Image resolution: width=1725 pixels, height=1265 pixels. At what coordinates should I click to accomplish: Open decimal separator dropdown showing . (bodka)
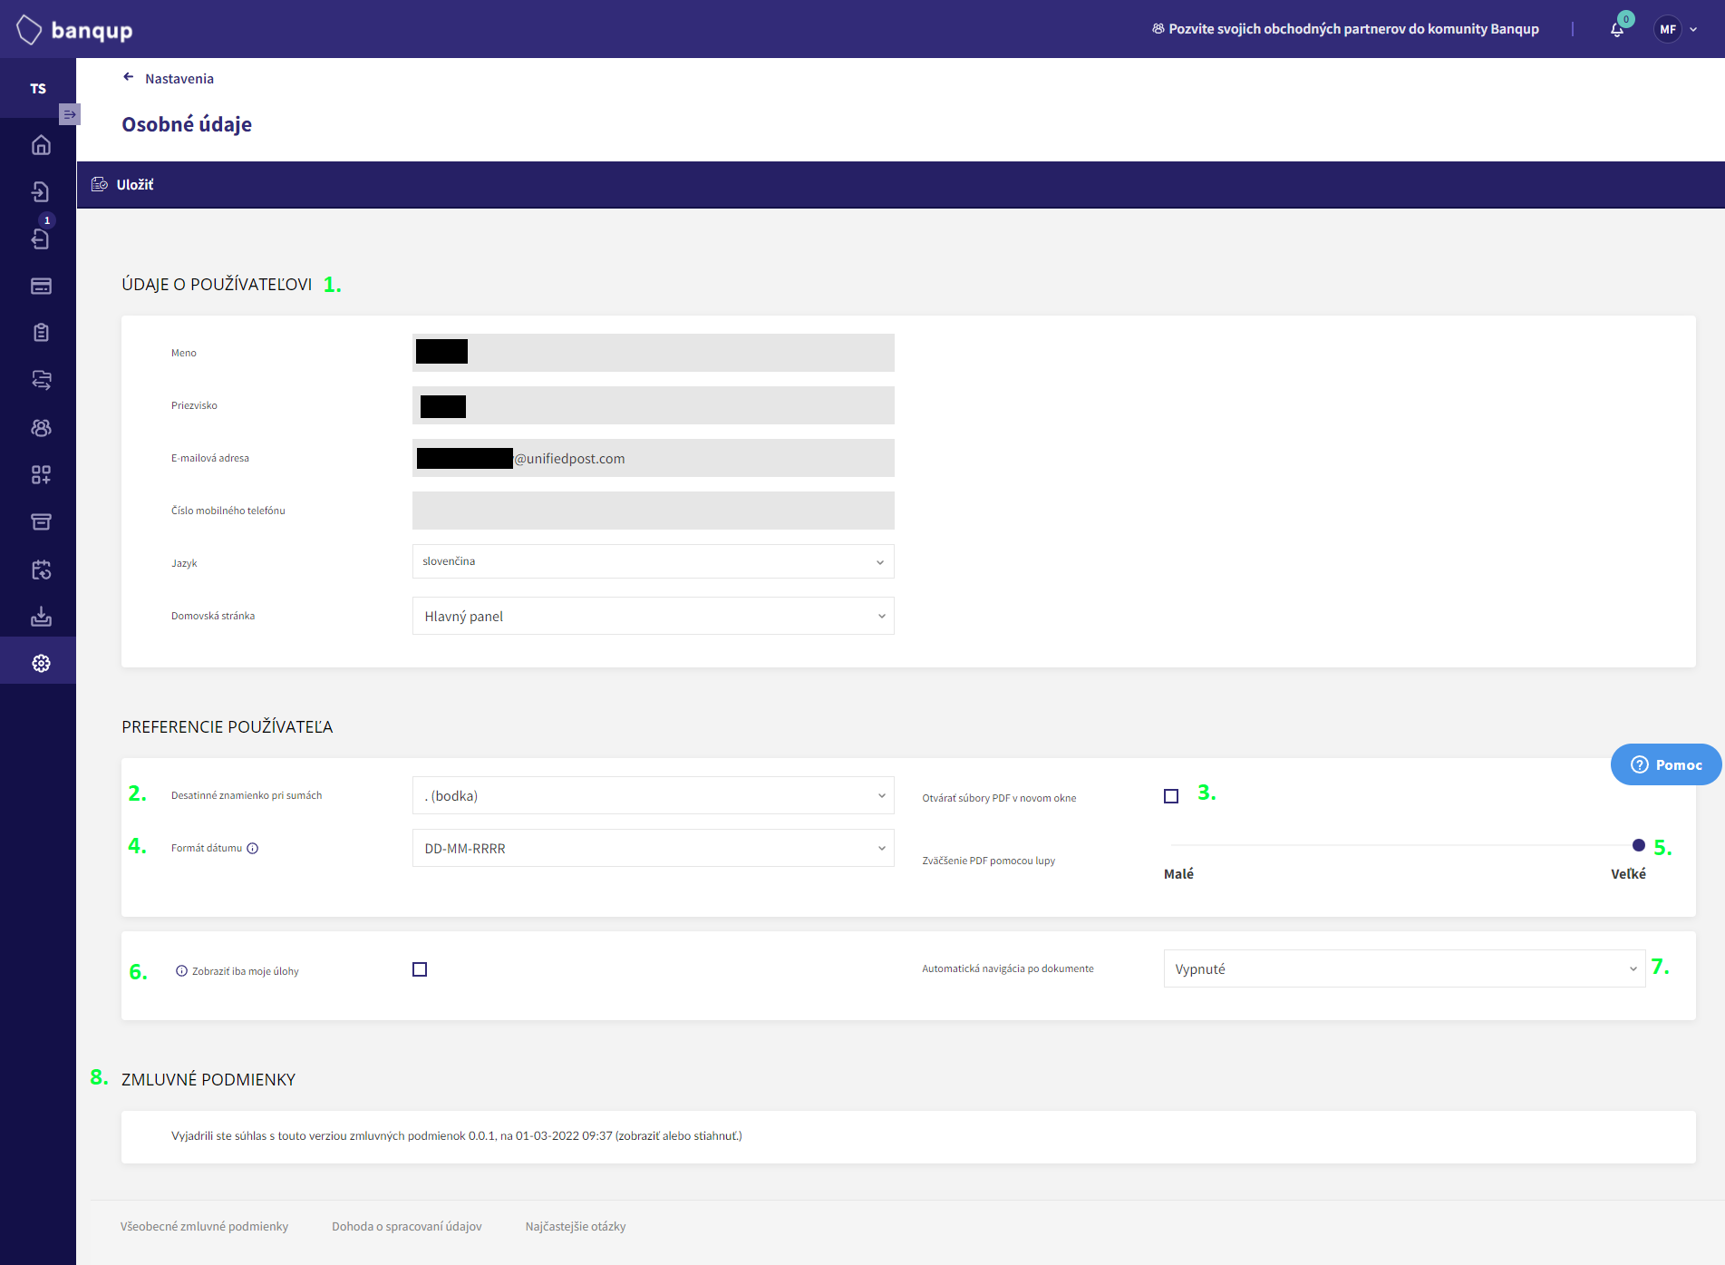tap(653, 795)
